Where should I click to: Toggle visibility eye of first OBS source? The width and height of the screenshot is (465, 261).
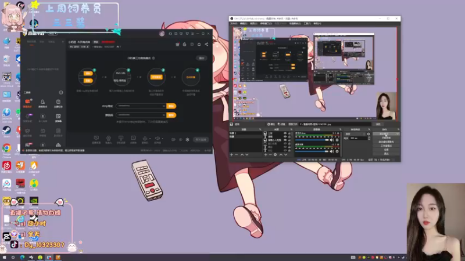point(285,133)
